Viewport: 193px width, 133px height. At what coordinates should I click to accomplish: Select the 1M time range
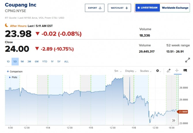point(22,62)
